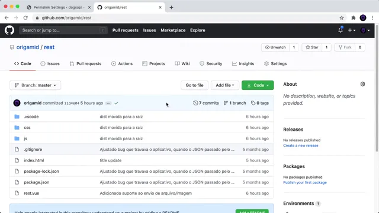Star the repository
The image size is (379, 213).
point(312,47)
